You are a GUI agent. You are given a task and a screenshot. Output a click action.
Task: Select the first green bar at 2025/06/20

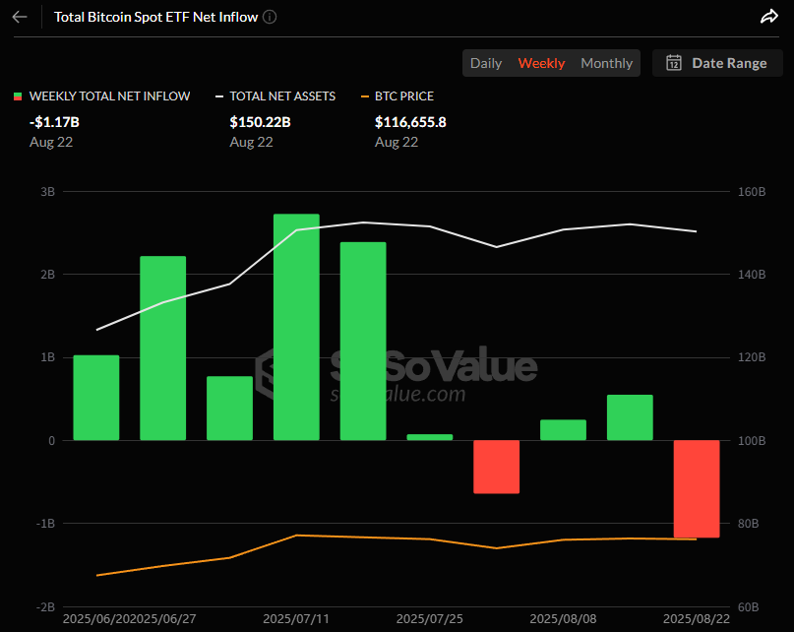(96, 398)
